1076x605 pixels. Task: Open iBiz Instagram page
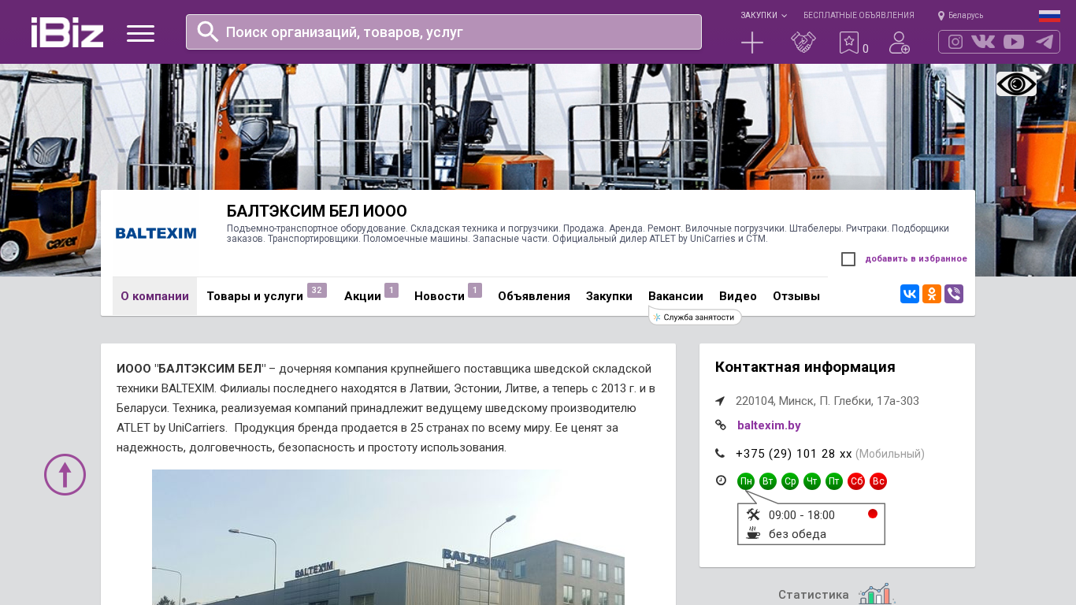pos(955,42)
